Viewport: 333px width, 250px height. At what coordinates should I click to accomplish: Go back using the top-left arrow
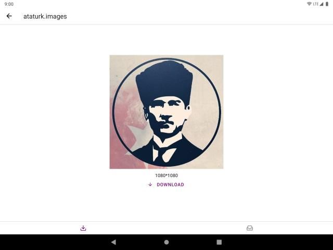(x=9, y=16)
